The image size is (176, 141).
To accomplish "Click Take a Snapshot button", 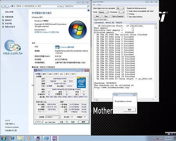I will click(118, 16).
